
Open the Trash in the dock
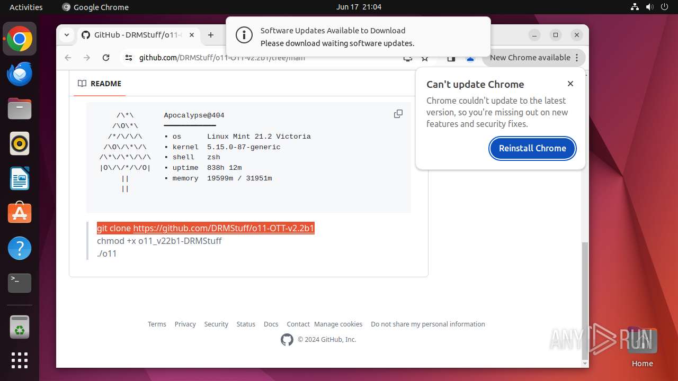20,327
